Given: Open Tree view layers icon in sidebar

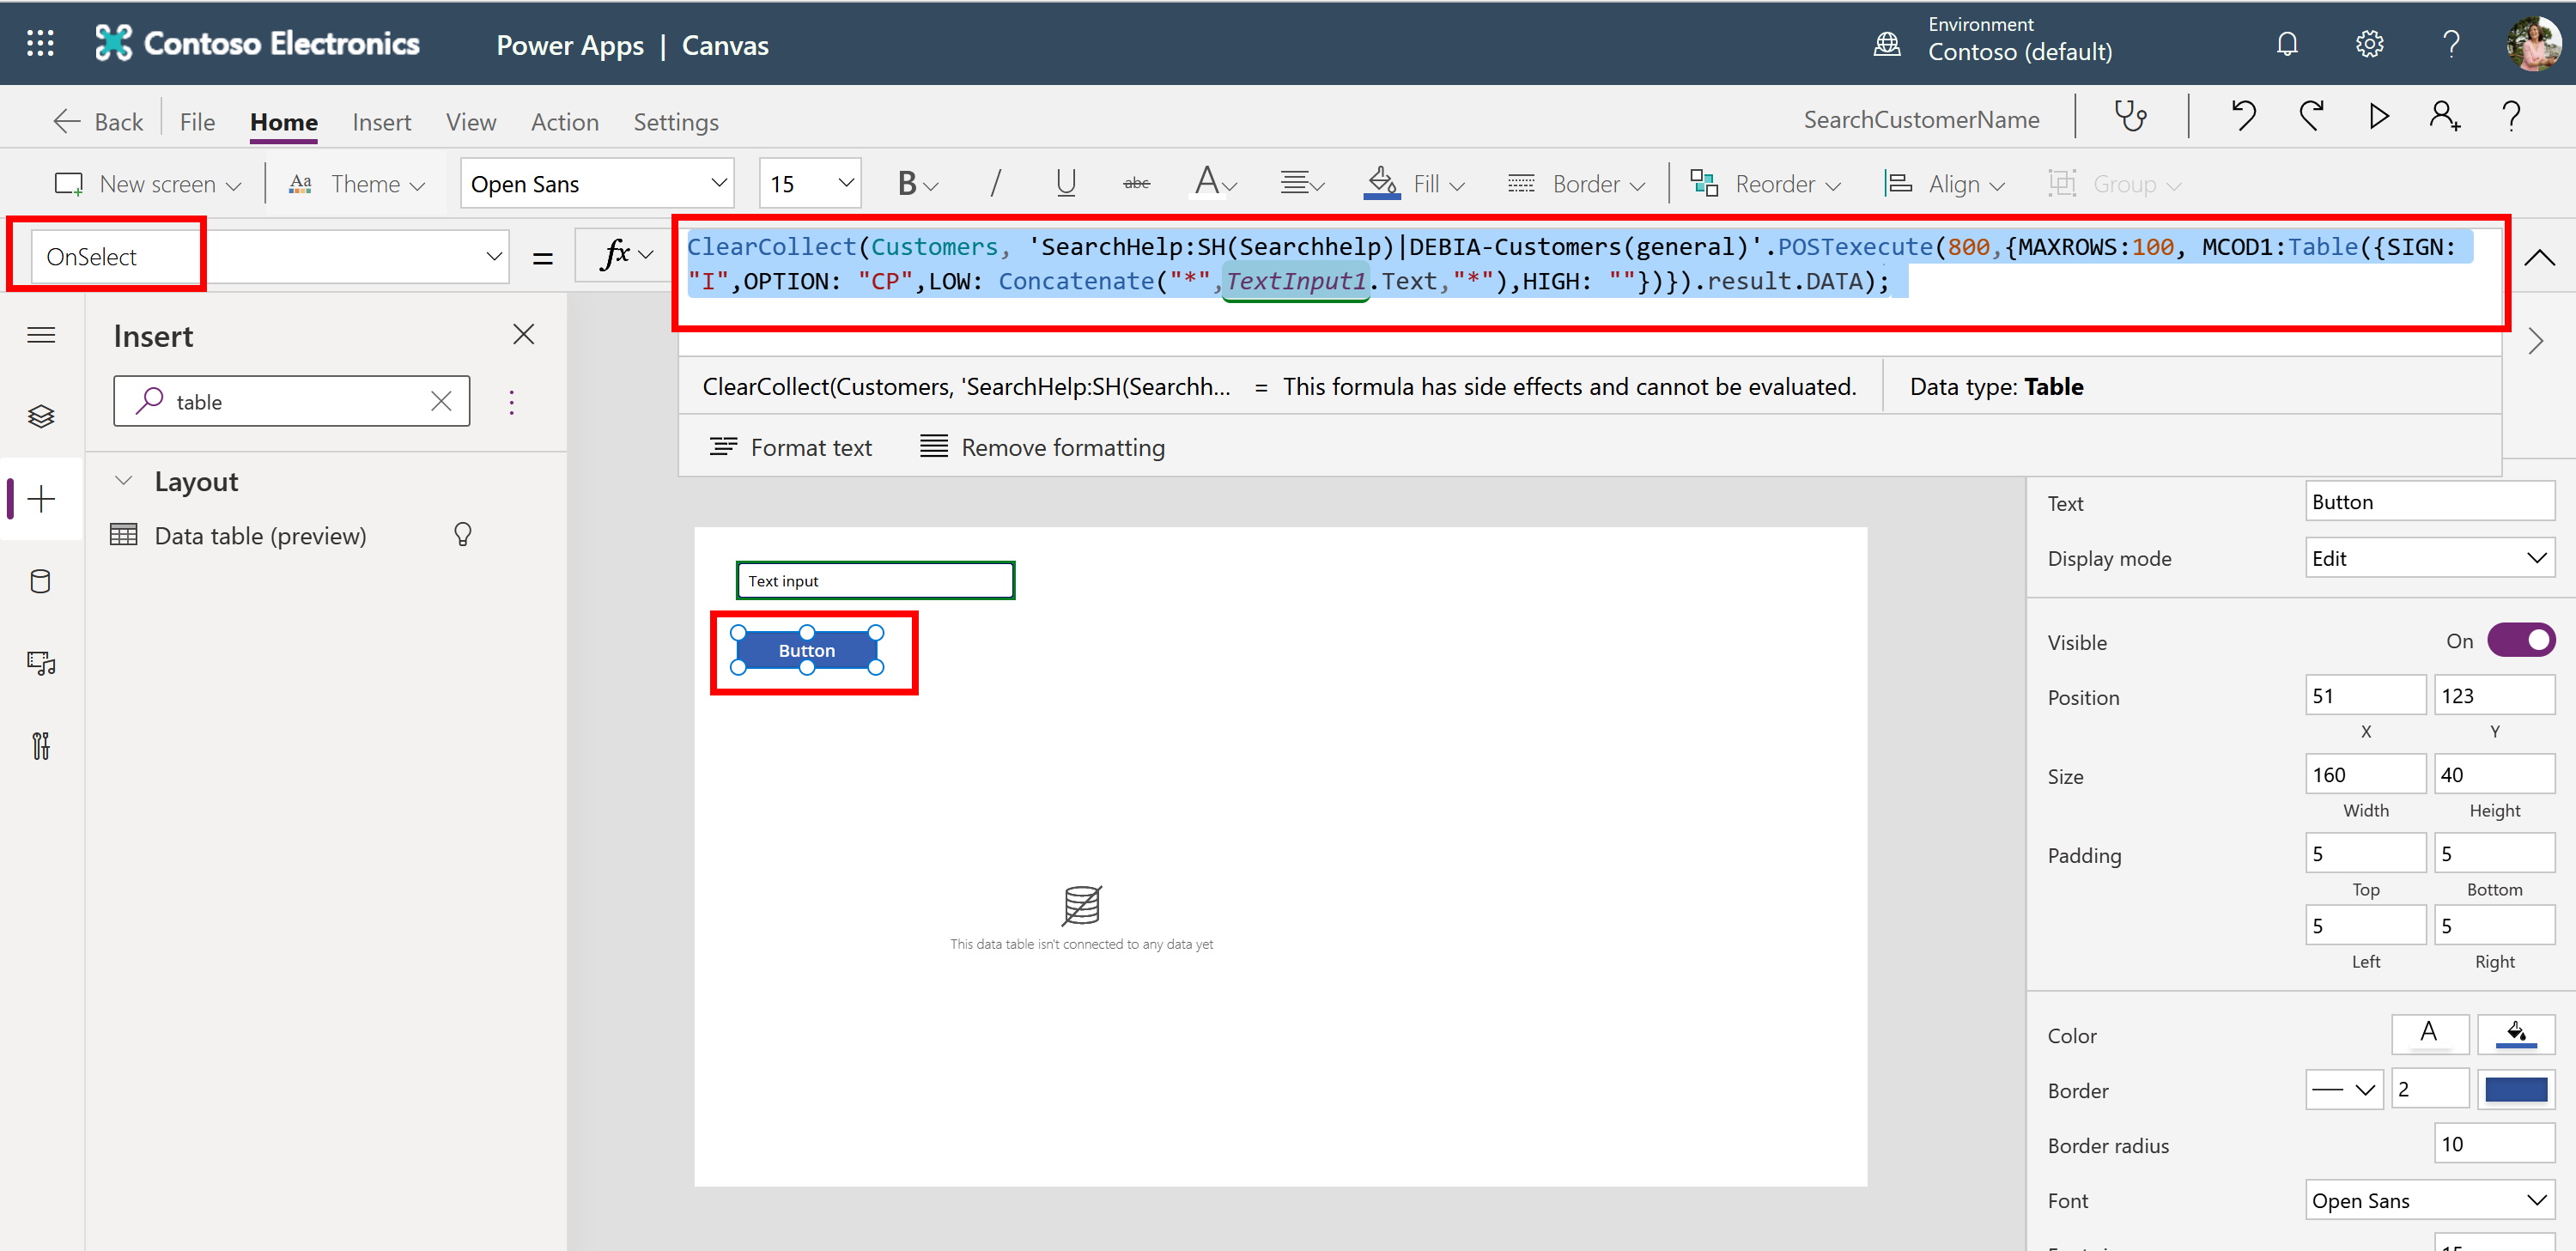Looking at the screenshot, I should tap(41, 416).
